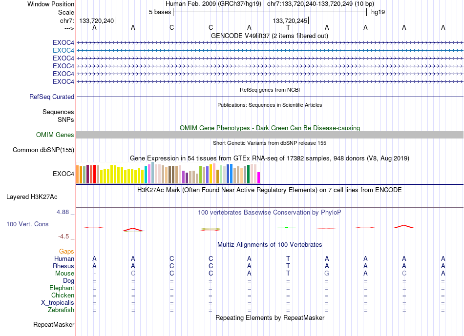
Task: Click the 'RefSeq genes from NCBI' title
Action: tap(270, 90)
